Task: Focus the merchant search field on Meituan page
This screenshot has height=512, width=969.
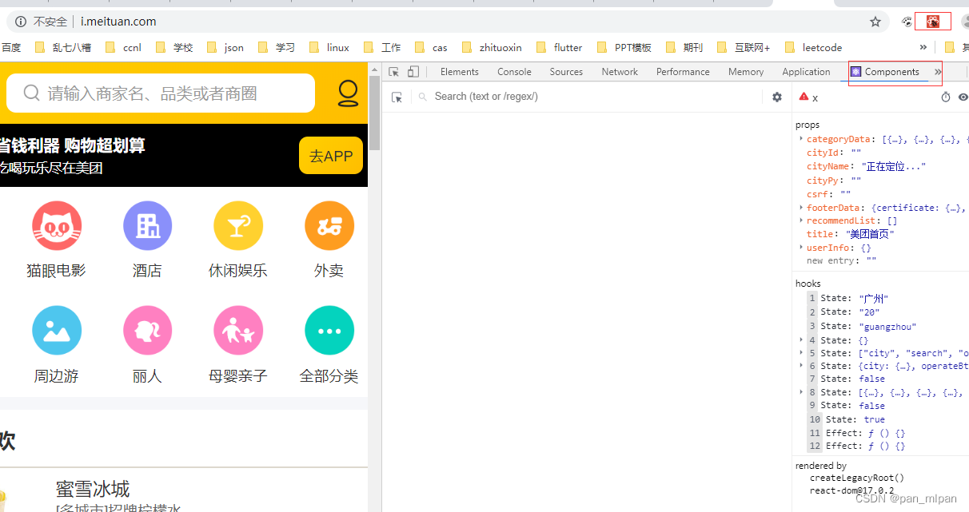Action: click(x=161, y=93)
